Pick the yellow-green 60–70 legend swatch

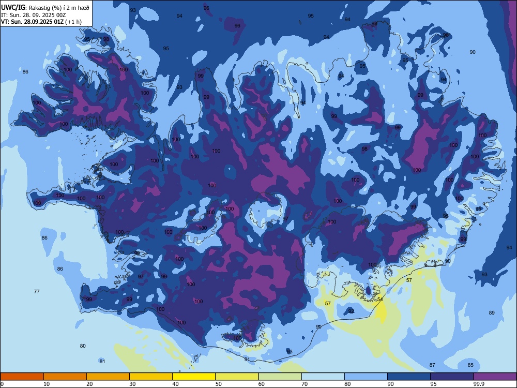tap(280, 377)
